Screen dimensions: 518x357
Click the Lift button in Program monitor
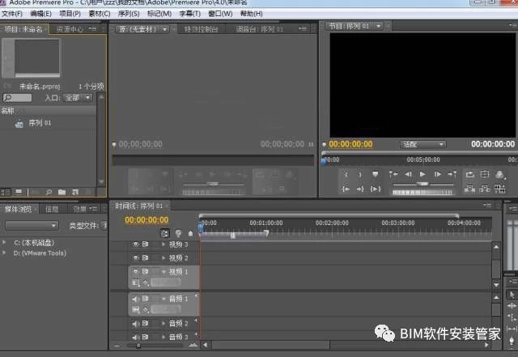click(x=469, y=189)
